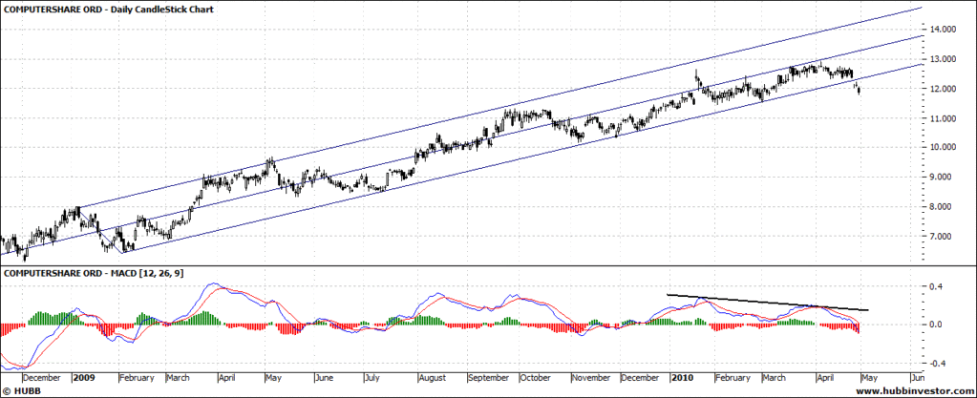Click the black MACD divergence trendline
The image size is (977, 398).
click(x=767, y=303)
